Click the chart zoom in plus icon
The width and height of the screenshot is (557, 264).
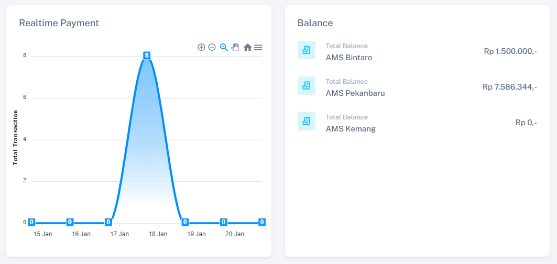pos(201,47)
